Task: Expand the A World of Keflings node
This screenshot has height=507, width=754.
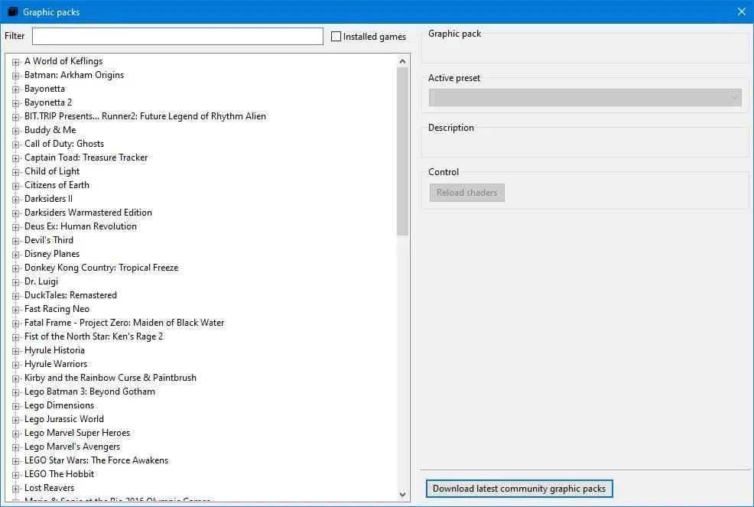Action: pyautogui.click(x=15, y=62)
